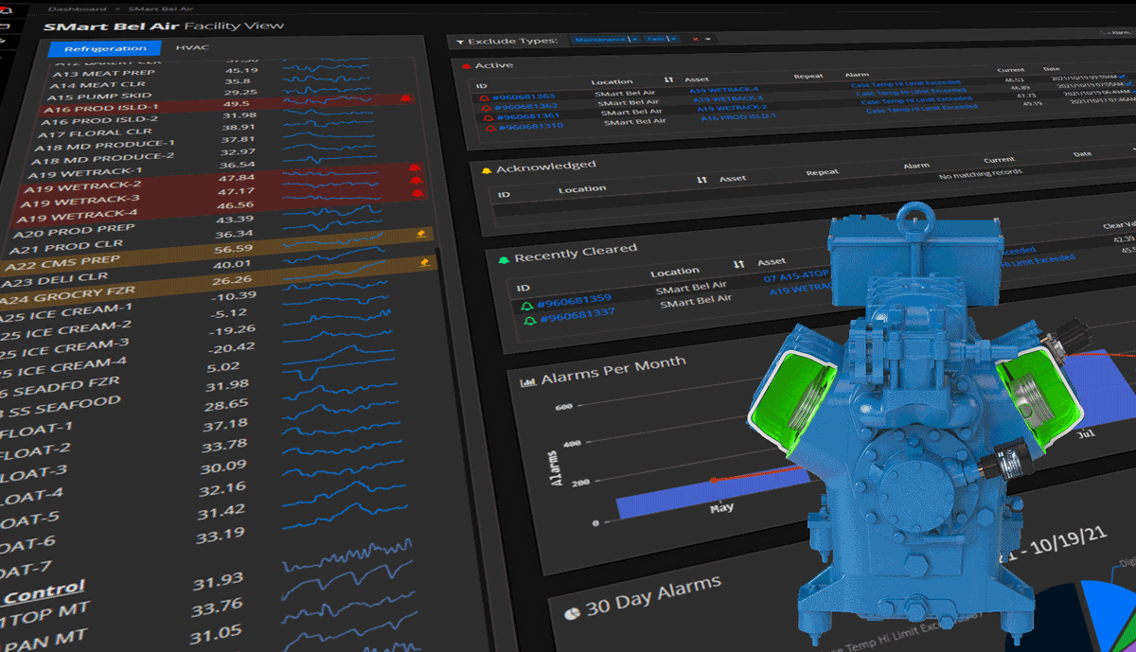The height and width of the screenshot is (652, 1136).
Task: Click the red bell next to alarm #960681362
Action: pos(487,106)
